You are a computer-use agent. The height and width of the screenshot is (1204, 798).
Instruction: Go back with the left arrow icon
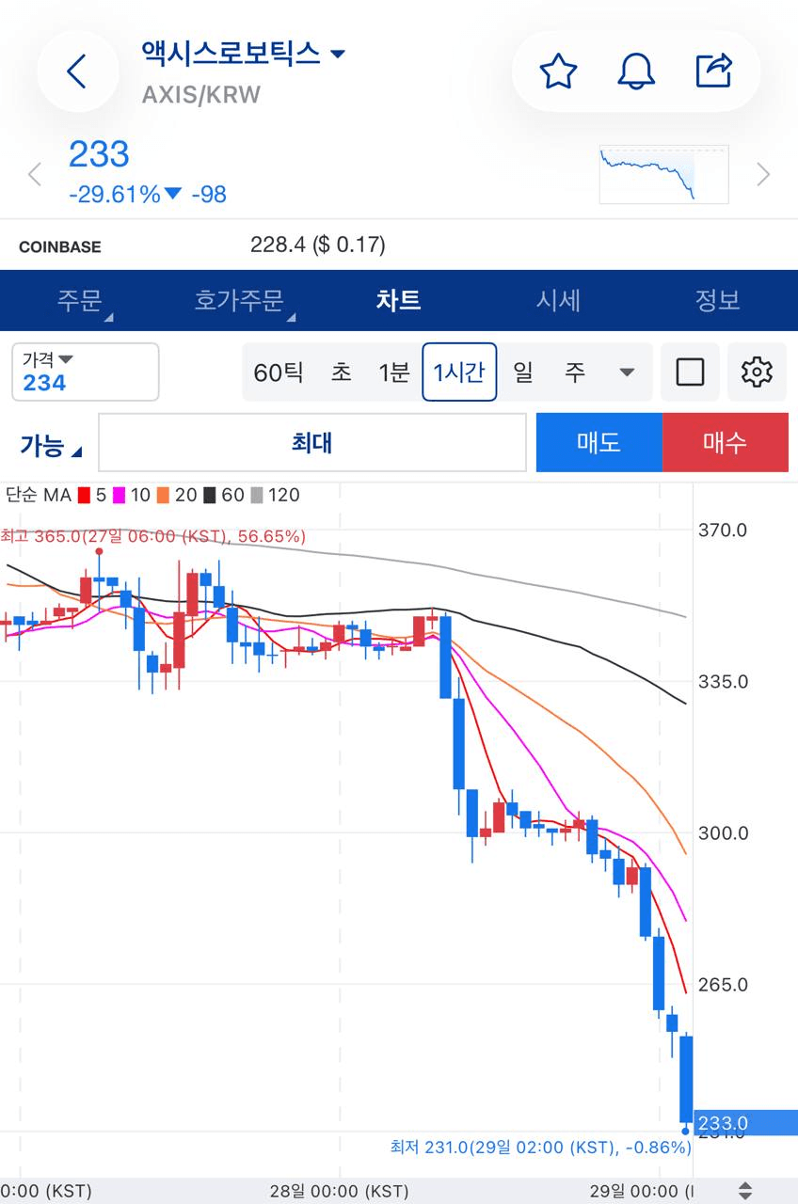pos(77,71)
